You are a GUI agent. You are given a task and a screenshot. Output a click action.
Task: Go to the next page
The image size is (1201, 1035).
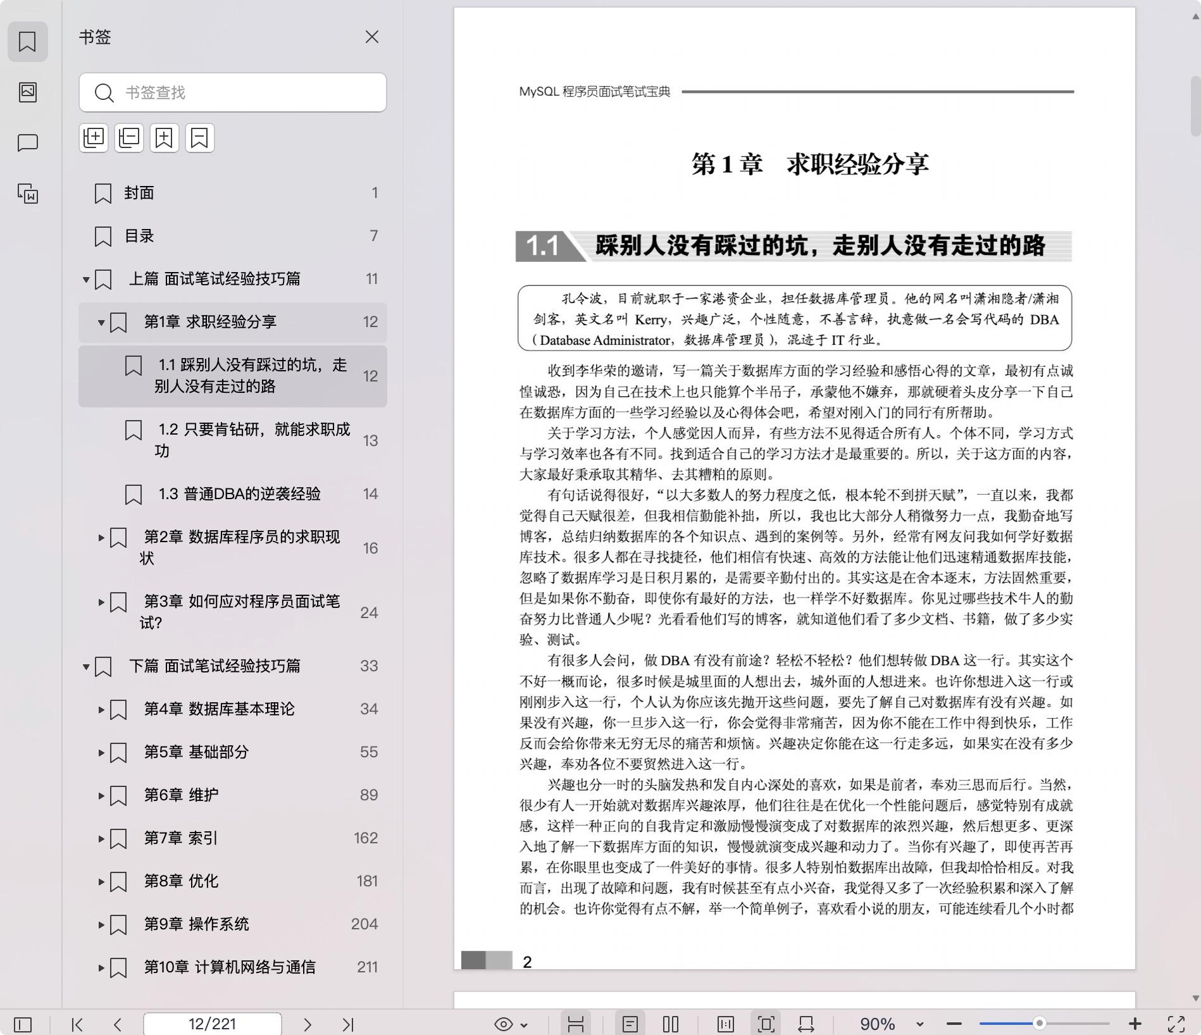pos(308,1024)
